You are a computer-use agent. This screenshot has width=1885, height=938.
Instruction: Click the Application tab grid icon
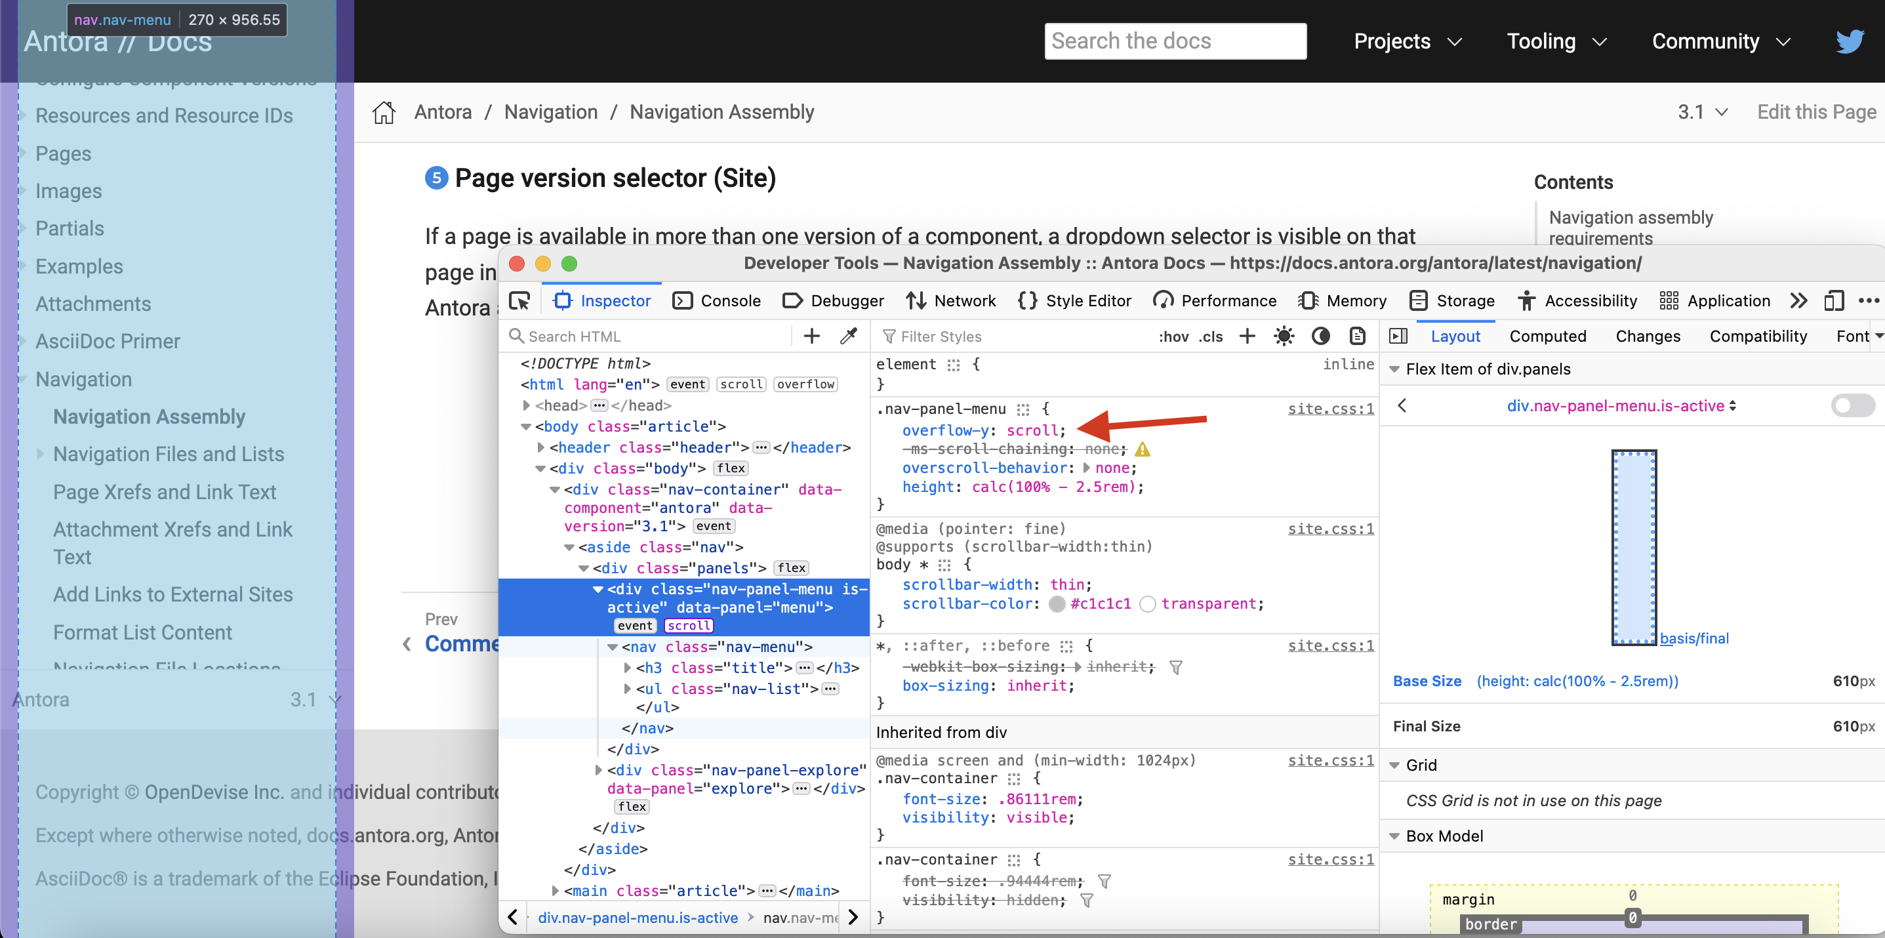tap(1669, 300)
